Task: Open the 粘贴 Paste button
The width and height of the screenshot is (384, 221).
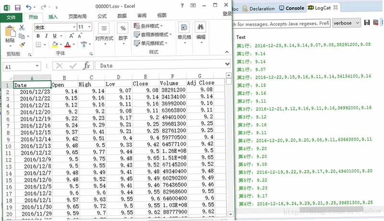Action: tap(10, 36)
